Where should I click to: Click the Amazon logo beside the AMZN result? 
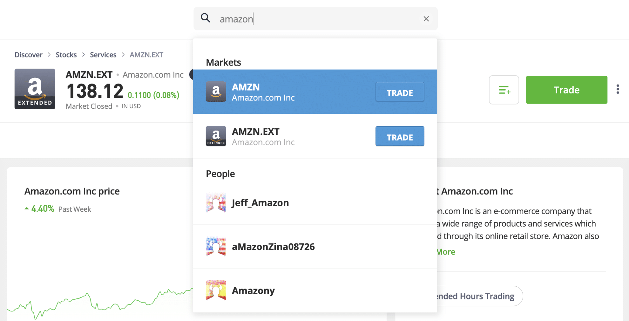216,92
